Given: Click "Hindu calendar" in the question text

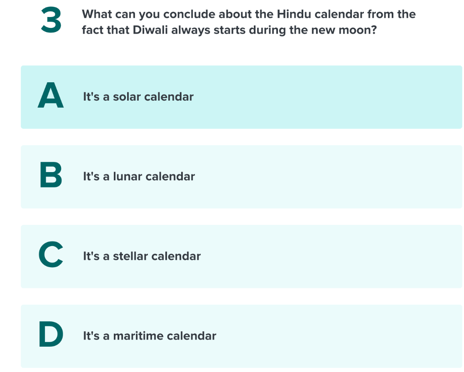Looking at the screenshot, I should [x=320, y=14].
